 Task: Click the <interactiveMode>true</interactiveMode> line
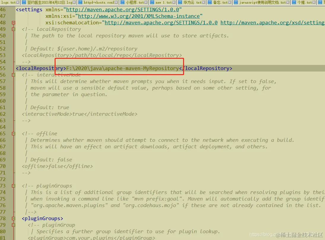click(80, 114)
